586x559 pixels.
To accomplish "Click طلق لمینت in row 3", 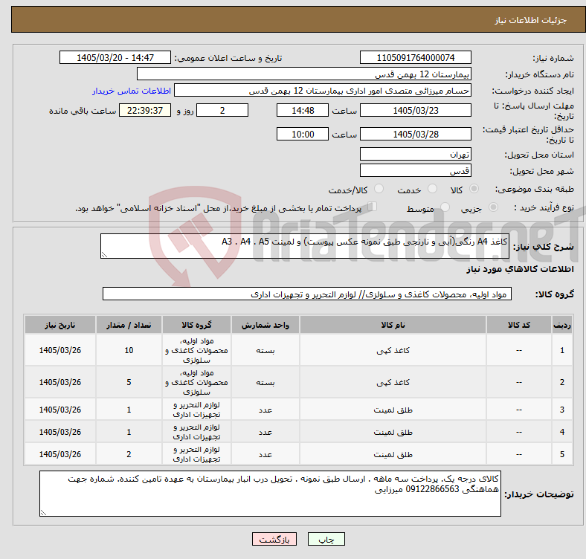I will (x=393, y=410).
